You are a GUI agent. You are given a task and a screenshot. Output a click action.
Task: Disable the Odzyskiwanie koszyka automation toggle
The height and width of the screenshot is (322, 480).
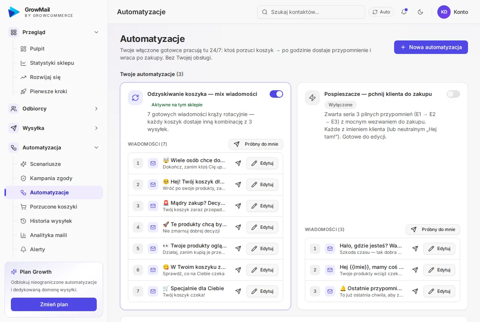tap(276, 94)
